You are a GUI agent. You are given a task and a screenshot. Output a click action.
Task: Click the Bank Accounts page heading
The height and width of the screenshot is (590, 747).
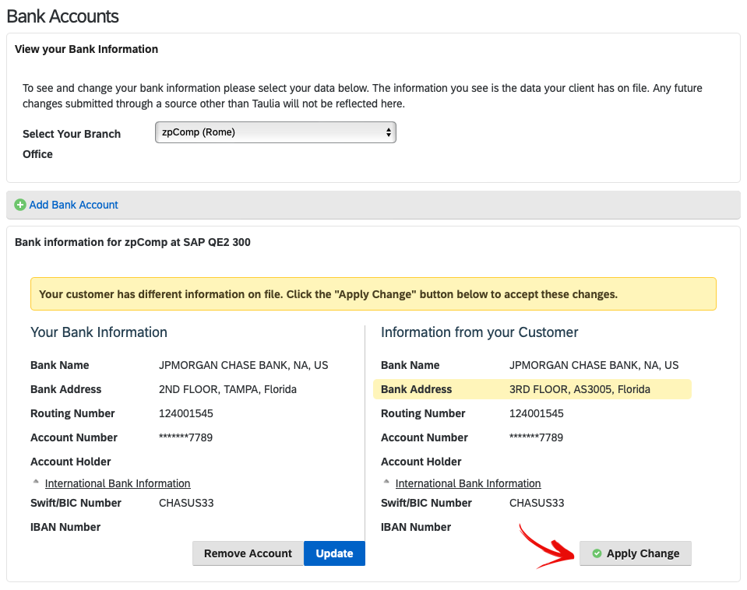pos(62,16)
